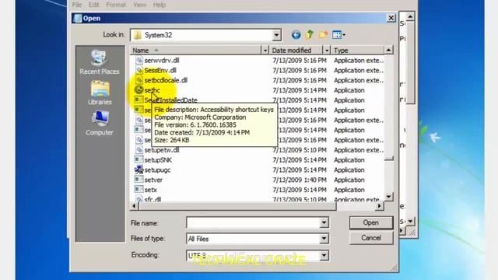Select the setbcdlocale.dll file icon
Image resolution: width=498 pixels, height=280 pixels.
click(x=139, y=80)
